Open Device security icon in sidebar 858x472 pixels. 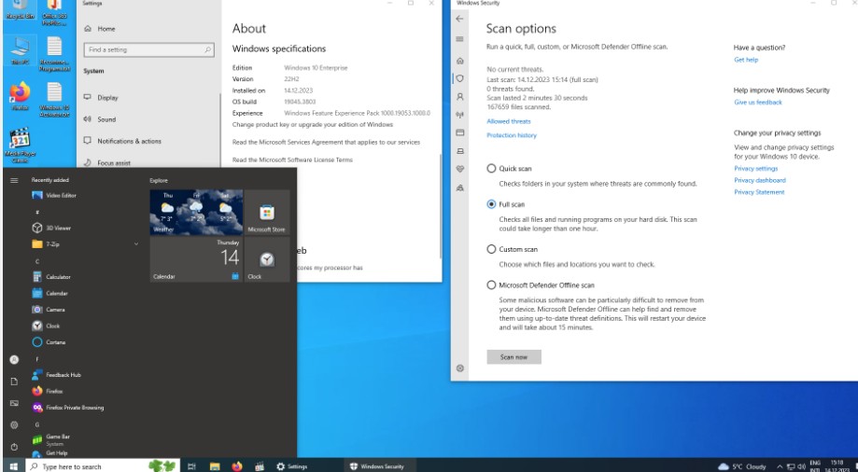pyautogui.click(x=459, y=151)
